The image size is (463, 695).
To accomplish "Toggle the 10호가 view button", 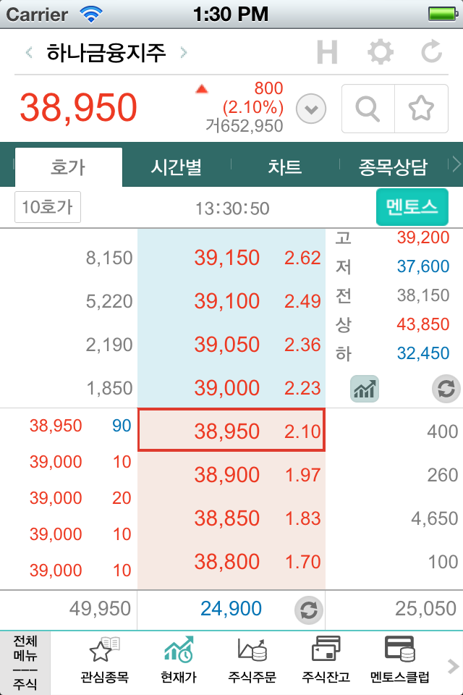I will point(48,208).
